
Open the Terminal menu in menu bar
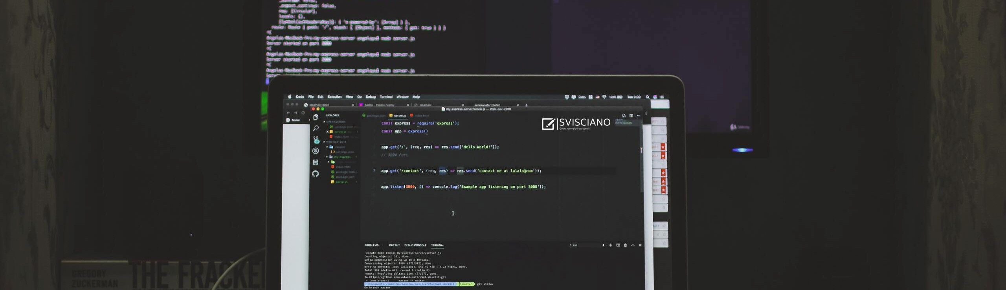(x=386, y=97)
